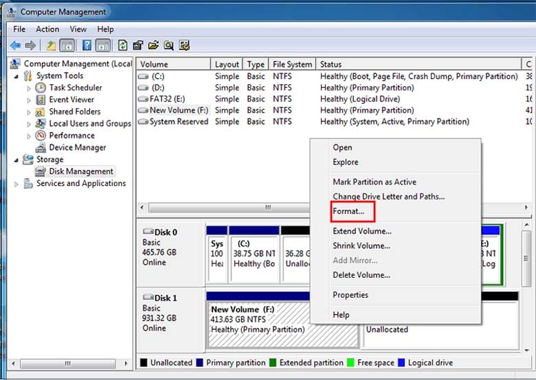Viewport: 536px width, 380px height.
Task: Click the Refresh toolbar icon
Action: (x=122, y=45)
